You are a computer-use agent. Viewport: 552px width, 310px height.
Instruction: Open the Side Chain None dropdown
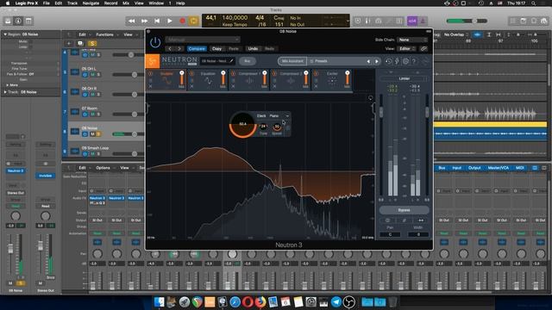(x=412, y=40)
